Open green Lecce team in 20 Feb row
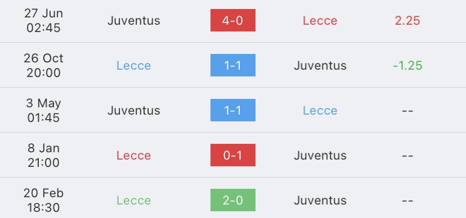The width and height of the screenshot is (466, 218). coord(134,200)
